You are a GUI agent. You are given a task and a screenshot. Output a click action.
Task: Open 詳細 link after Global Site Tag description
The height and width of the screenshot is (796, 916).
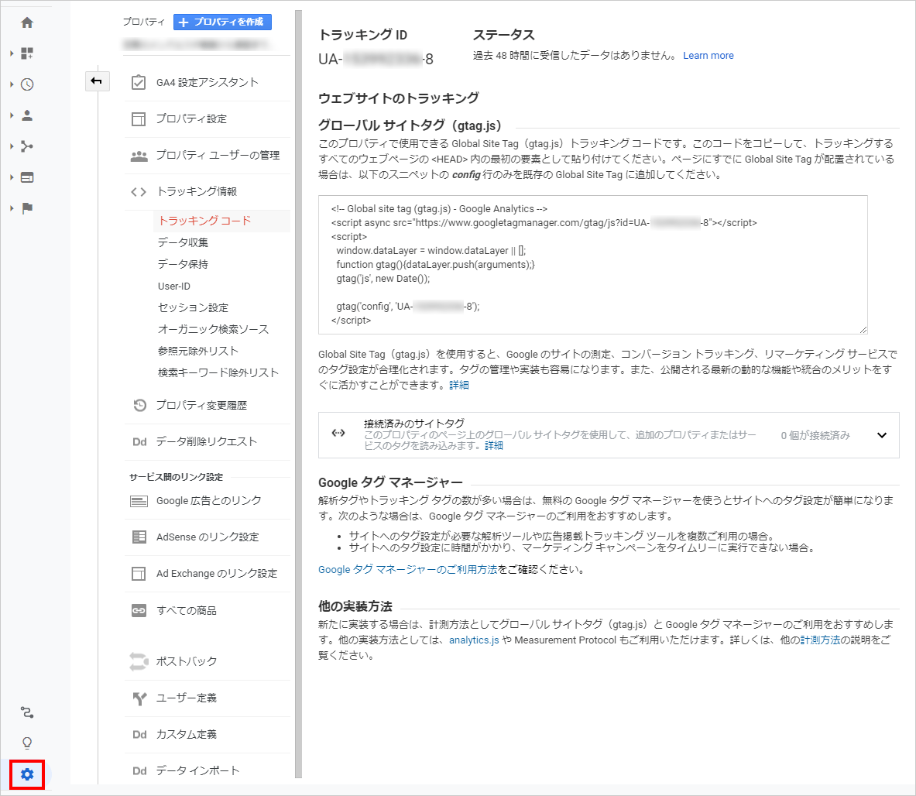pyautogui.click(x=459, y=385)
